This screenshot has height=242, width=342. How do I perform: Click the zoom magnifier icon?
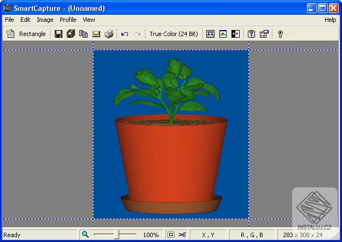pos(85,234)
